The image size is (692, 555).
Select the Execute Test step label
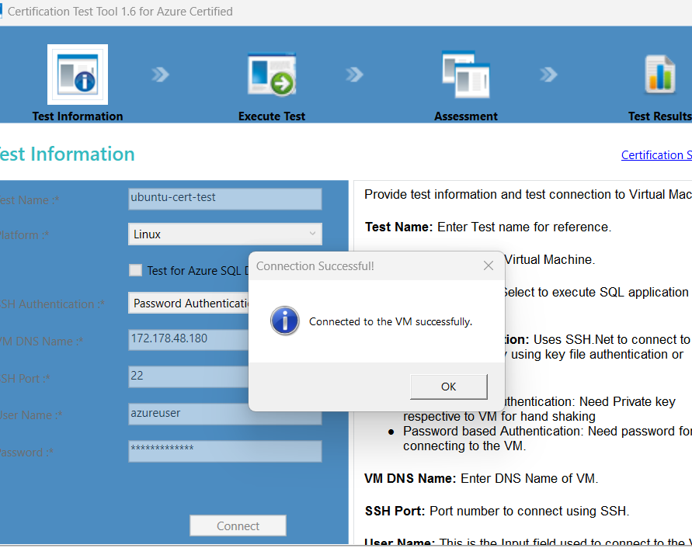click(271, 116)
